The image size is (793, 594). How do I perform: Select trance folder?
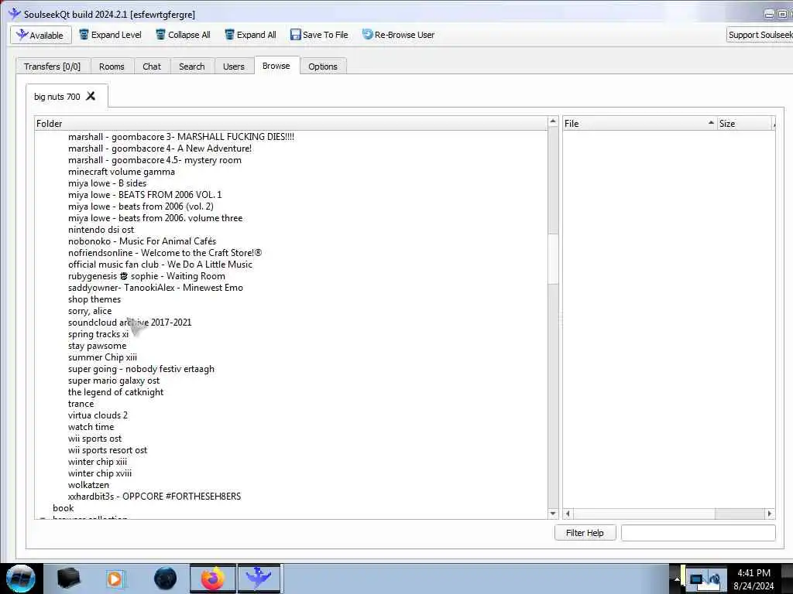point(81,404)
